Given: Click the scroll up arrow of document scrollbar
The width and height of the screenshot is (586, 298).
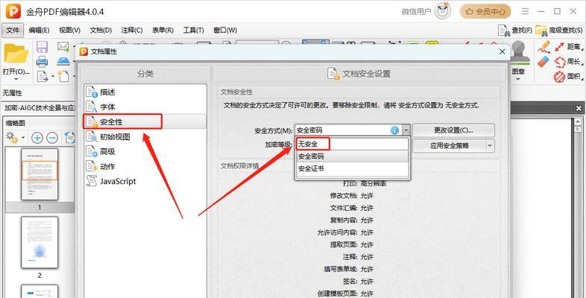Looking at the screenshot, I should click(578, 121).
